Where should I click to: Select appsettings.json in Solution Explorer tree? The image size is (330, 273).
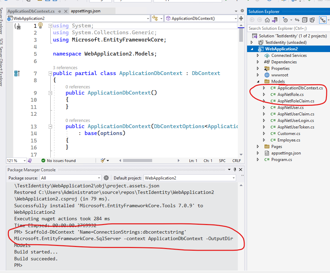pyautogui.click(x=286, y=153)
